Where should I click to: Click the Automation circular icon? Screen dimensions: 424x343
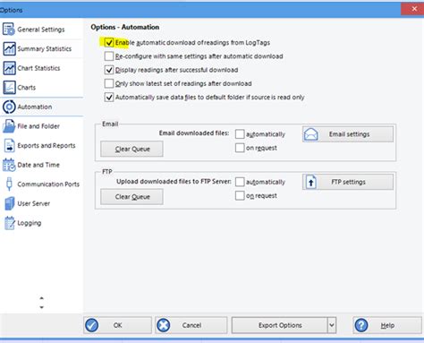[x=9, y=107]
